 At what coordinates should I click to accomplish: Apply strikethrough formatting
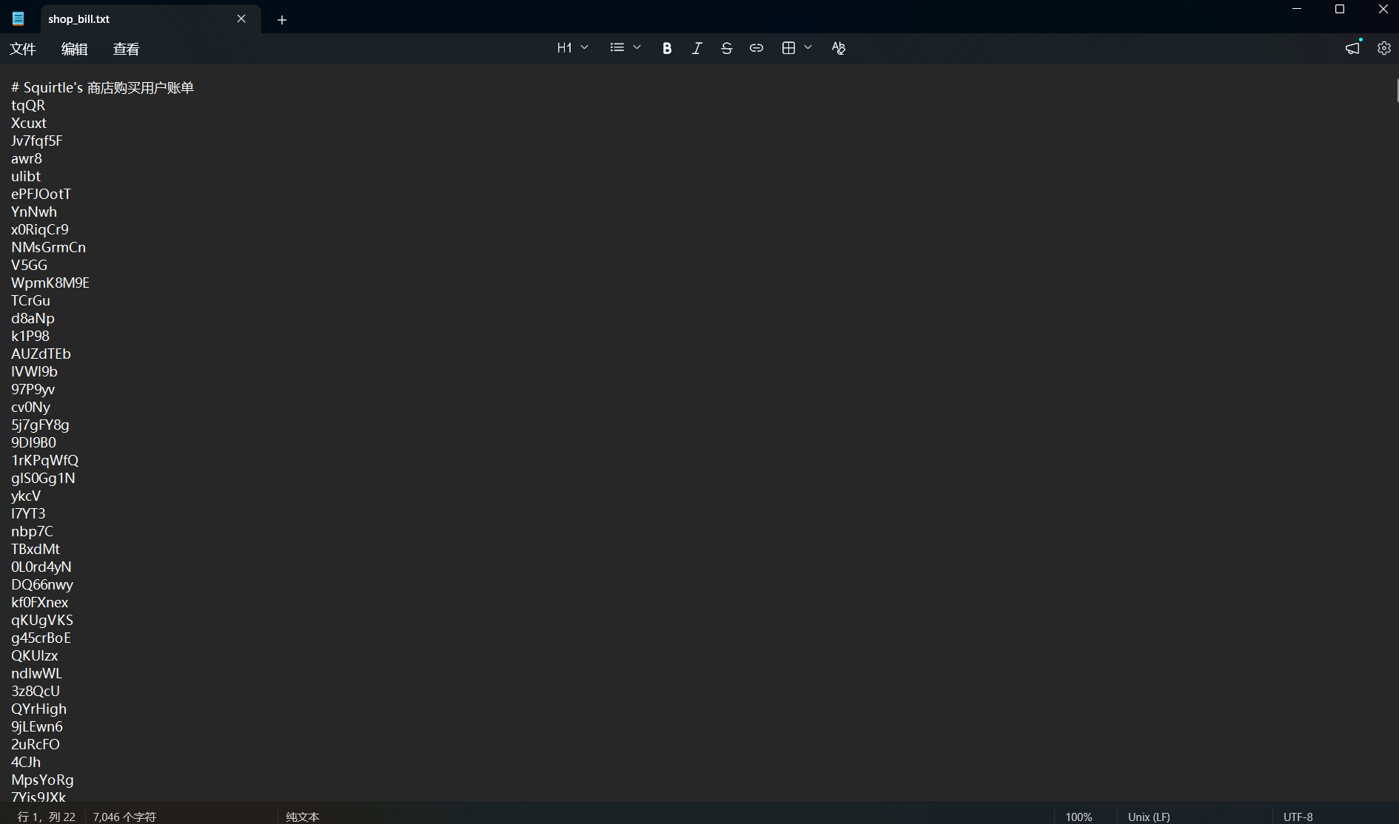(726, 48)
